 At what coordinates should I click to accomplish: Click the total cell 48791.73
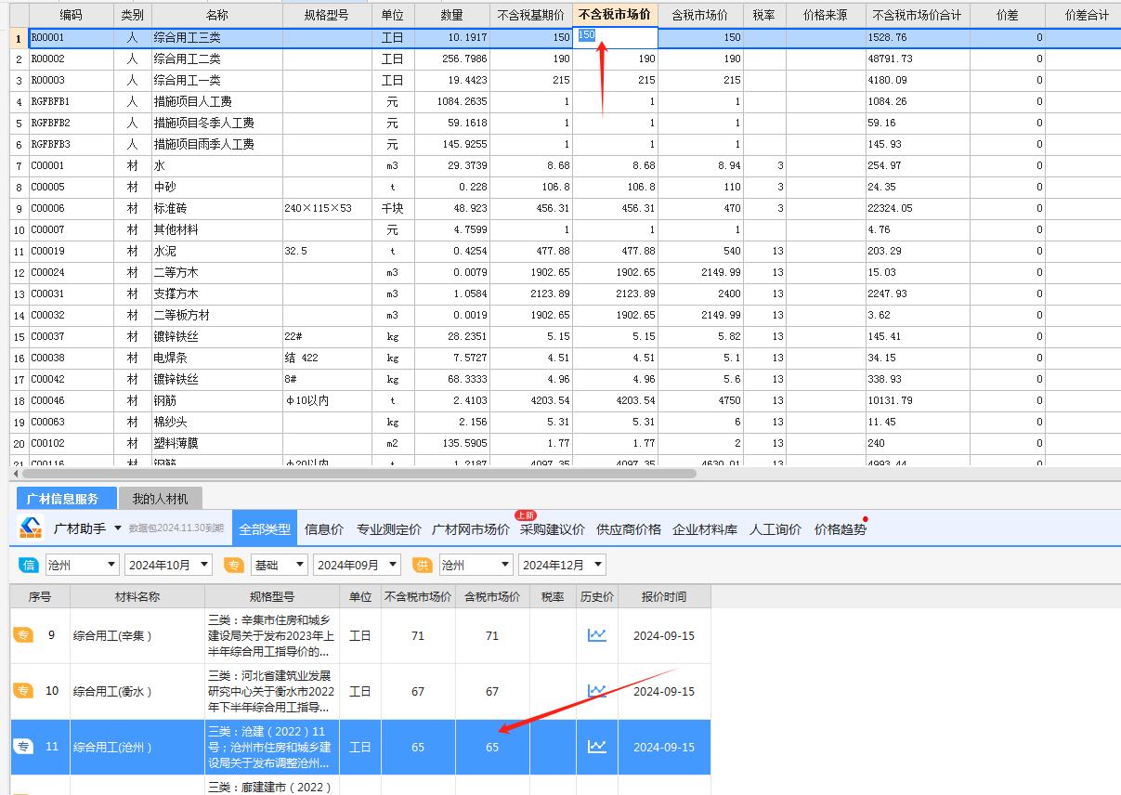click(x=918, y=59)
